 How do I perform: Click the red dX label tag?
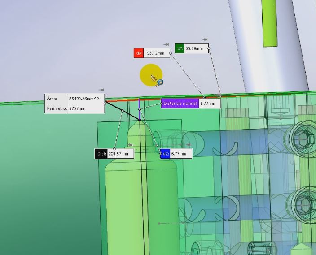138,53
